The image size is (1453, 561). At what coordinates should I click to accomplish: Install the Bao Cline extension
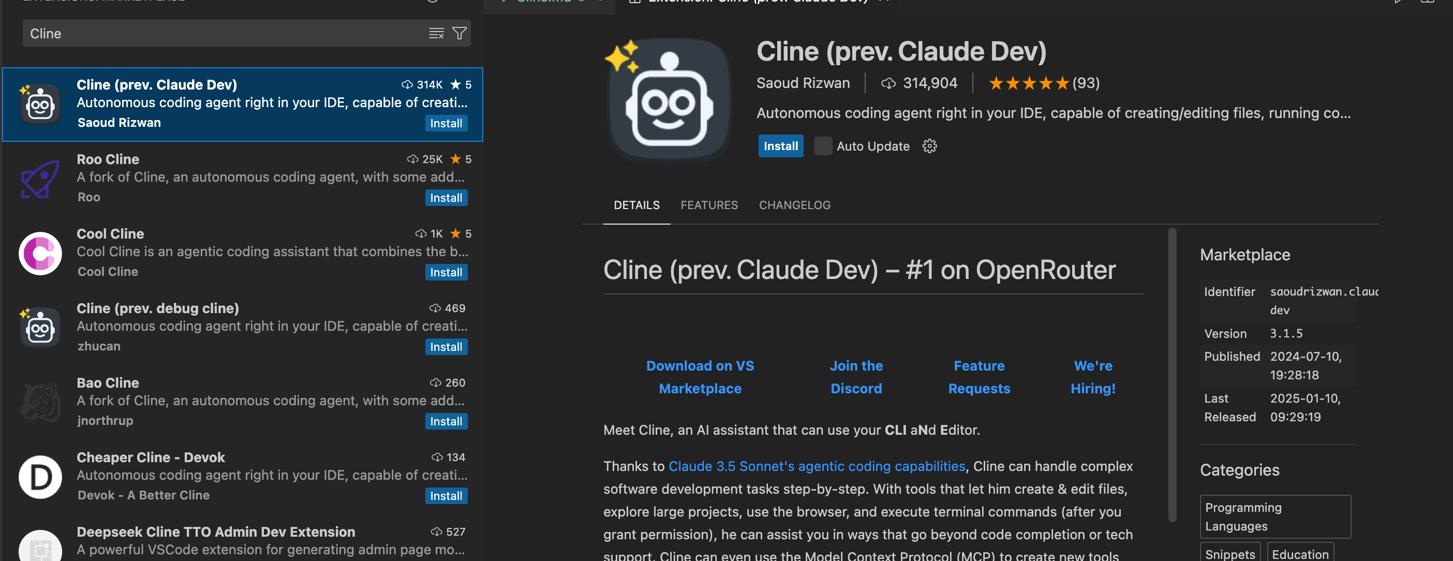click(x=446, y=421)
